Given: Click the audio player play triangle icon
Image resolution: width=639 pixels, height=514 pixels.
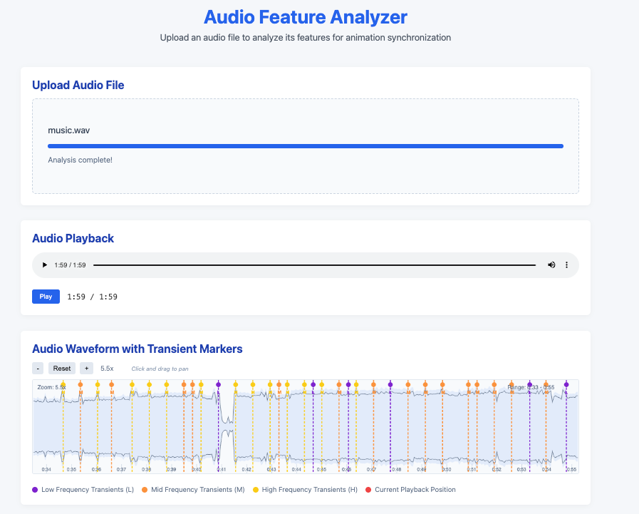Looking at the screenshot, I should pos(45,264).
